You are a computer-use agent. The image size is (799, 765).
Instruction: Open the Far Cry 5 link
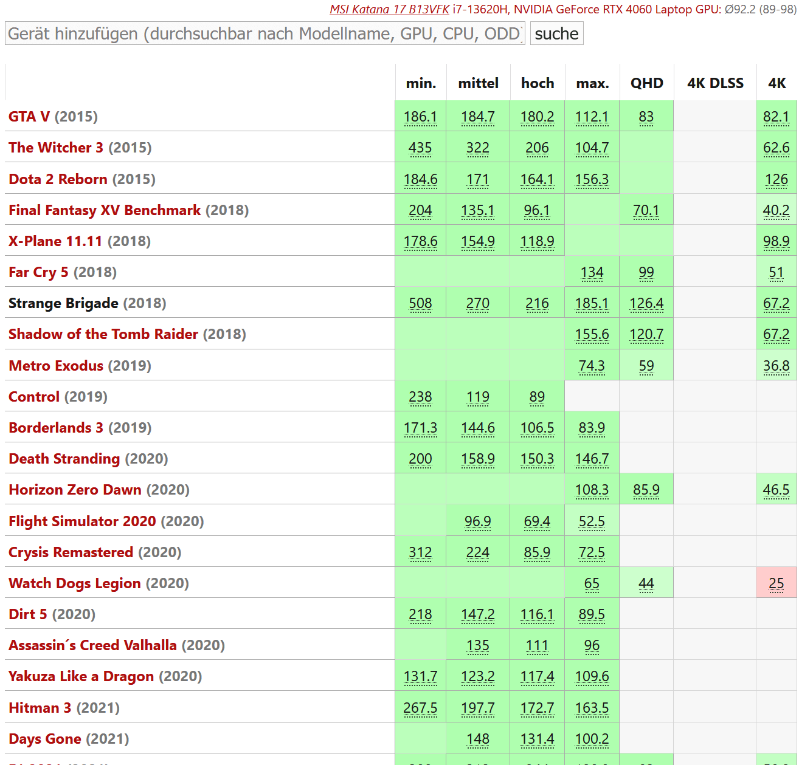(38, 272)
